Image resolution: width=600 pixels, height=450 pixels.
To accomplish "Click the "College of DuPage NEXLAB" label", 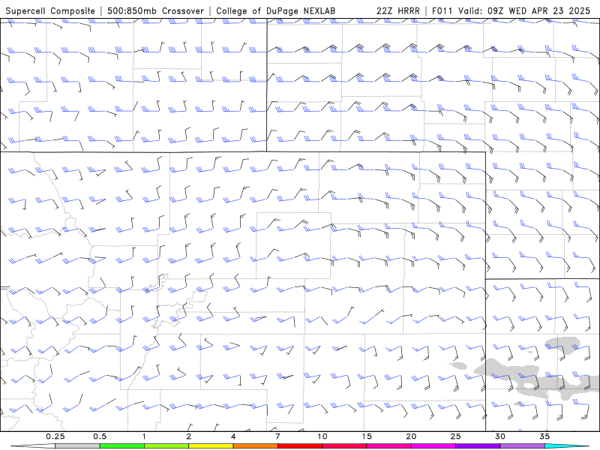I will pos(275,10).
